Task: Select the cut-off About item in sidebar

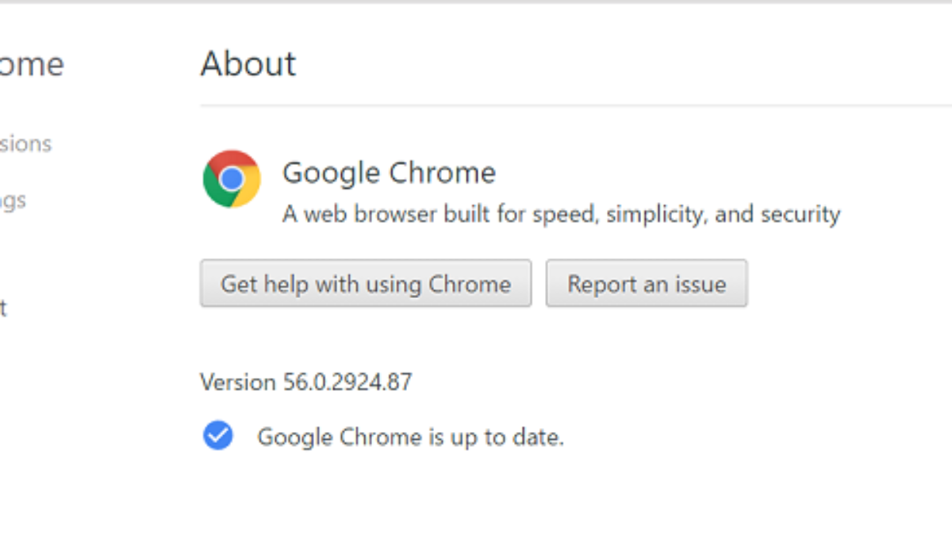Action: tap(3, 308)
